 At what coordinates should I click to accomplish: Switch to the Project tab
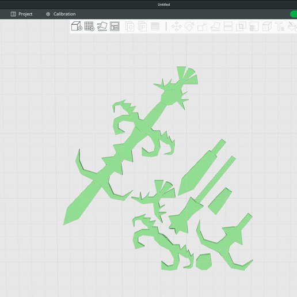[21, 14]
